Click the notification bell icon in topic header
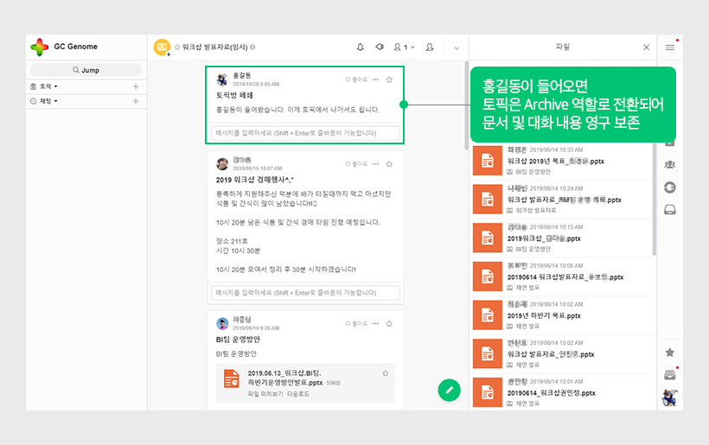This screenshot has height=445, width=709. [361, 48]
